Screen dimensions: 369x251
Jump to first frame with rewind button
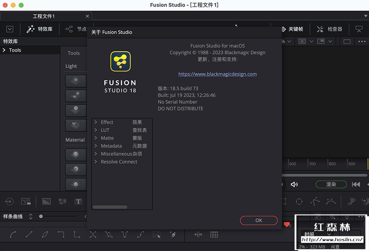tap(356, 184)
